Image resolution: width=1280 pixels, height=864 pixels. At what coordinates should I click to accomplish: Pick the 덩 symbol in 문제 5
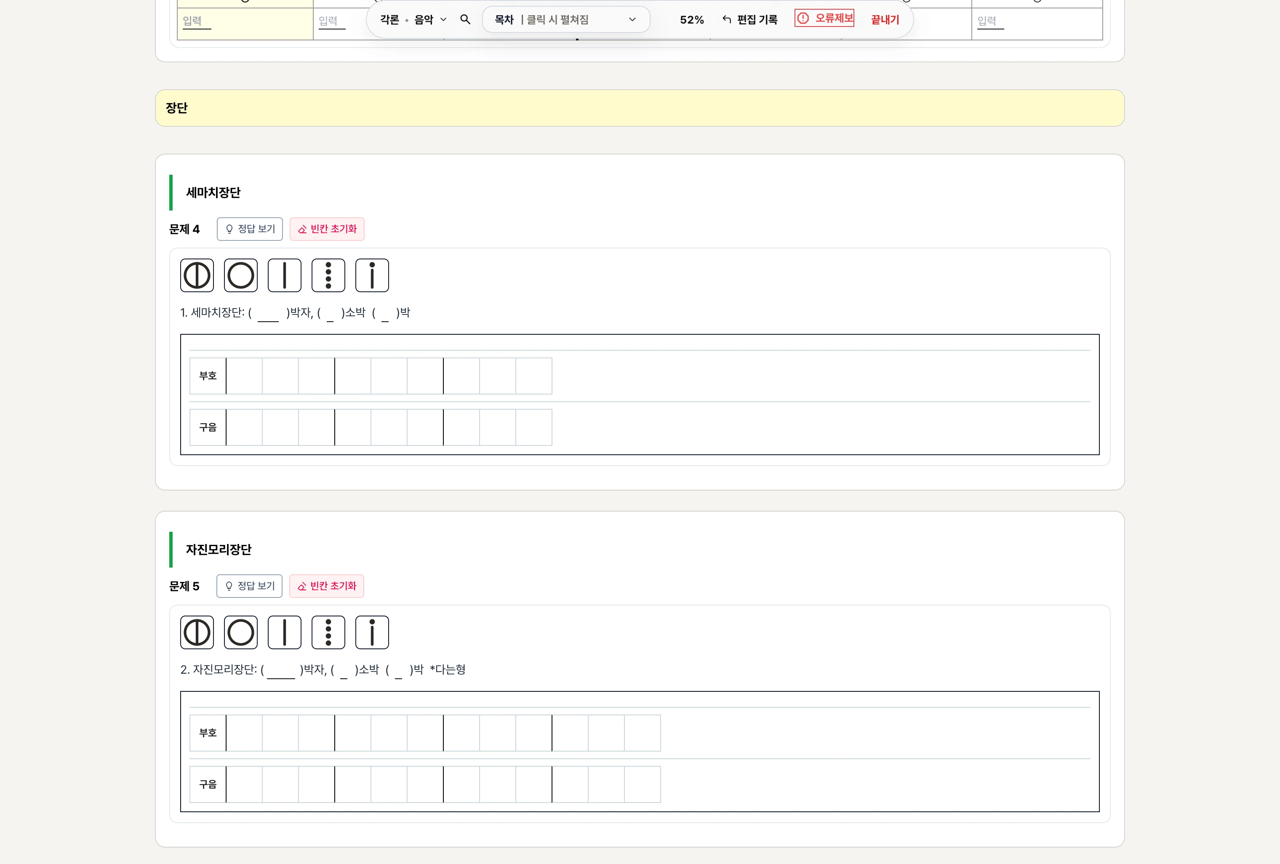pos(197,632)
